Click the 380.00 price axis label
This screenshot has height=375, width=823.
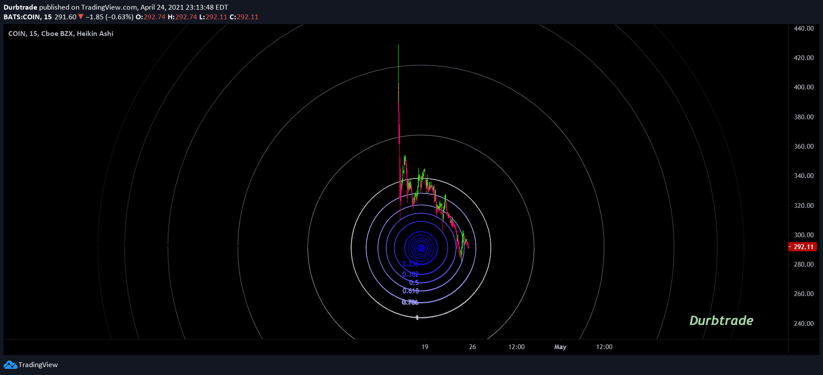click(x=804, y=117)
